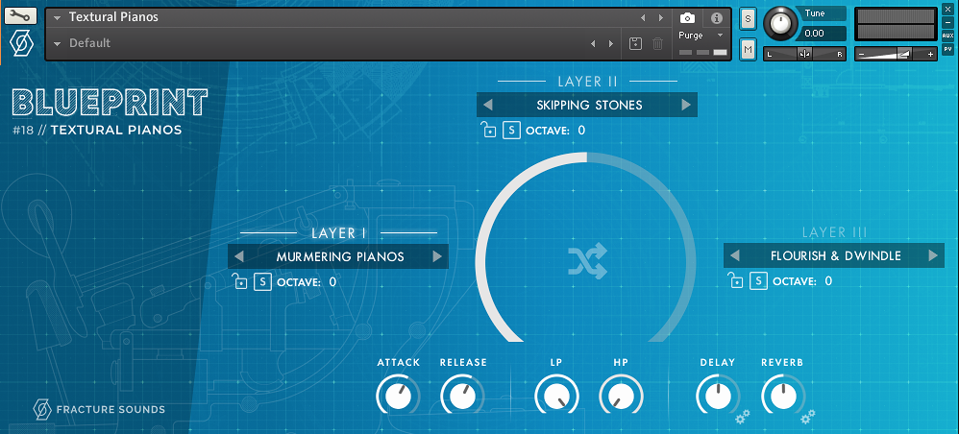Open Delay settings gear icon

coord(743,418)
